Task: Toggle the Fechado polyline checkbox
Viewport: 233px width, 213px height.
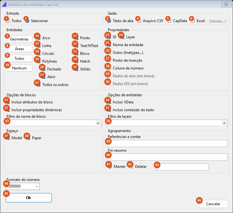Action: [x=43, y=69]
